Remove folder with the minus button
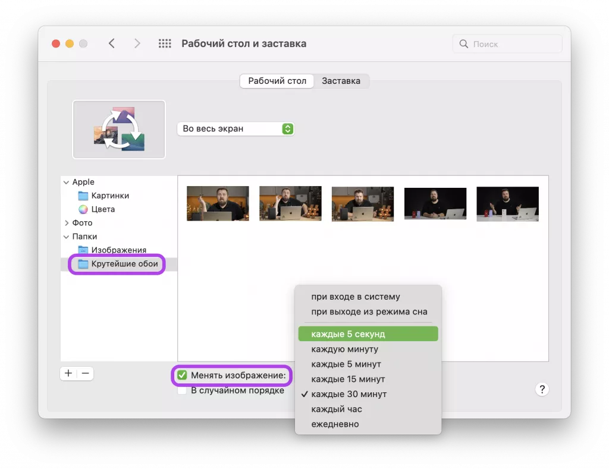The image size is (609, 469). pyautogui.click(x=86, y=373)
